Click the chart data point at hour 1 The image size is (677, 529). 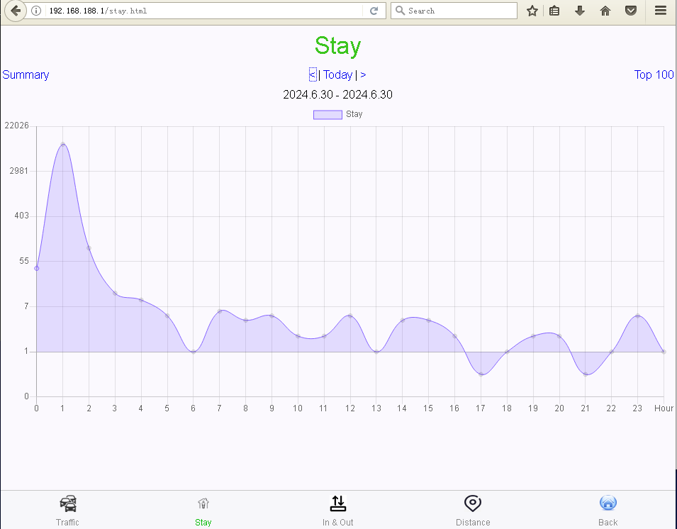coord(62,144)
